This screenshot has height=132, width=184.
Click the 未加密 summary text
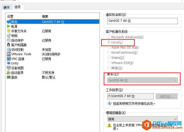point(47,50)
